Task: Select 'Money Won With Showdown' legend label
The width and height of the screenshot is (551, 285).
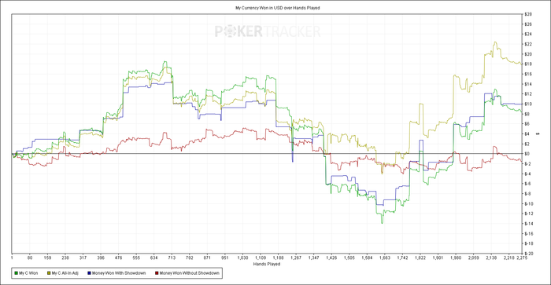Action: click(119, 273)
